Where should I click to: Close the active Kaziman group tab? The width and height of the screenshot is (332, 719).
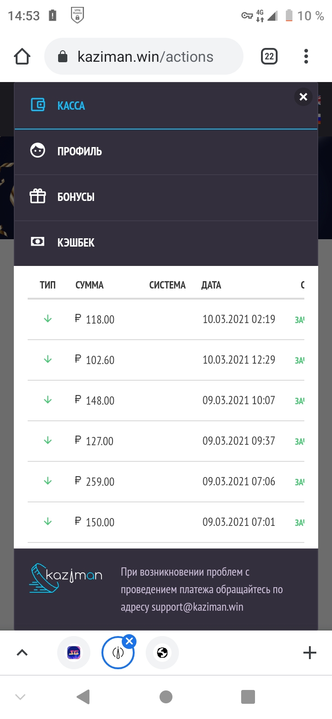(x=130, y=641)
